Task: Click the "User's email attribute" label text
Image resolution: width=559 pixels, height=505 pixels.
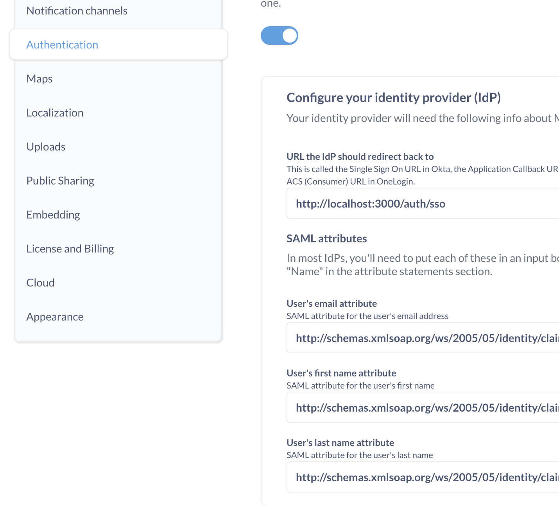Action: [x=331, y=304]
